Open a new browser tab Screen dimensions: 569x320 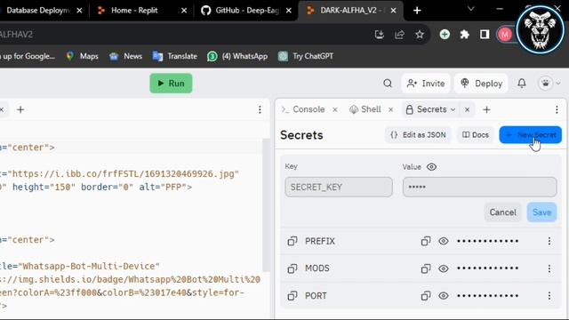417,11
